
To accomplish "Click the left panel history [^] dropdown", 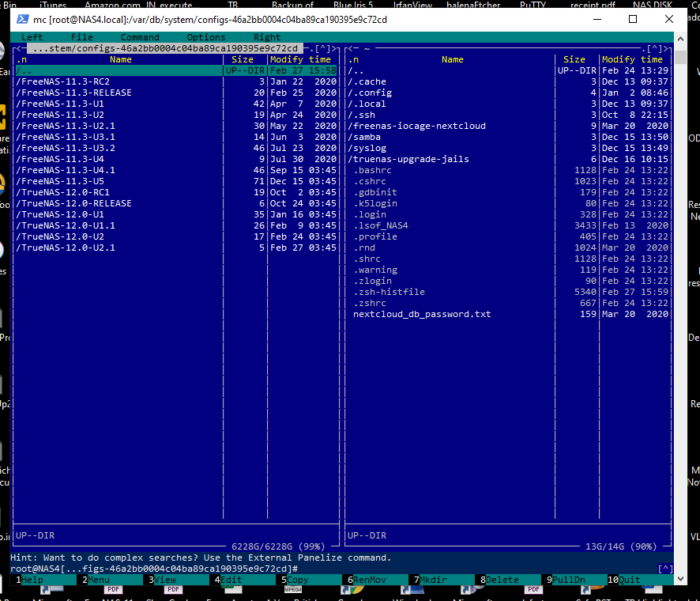I will pyautogui.click(x=322, y=48).
